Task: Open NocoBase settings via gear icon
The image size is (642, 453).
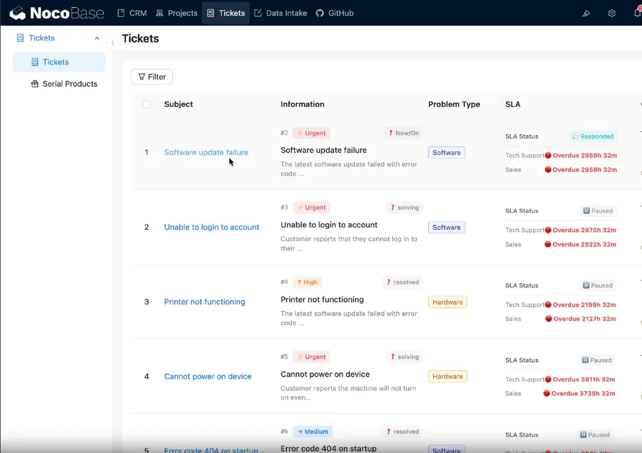Action: (x=611, y=13)
